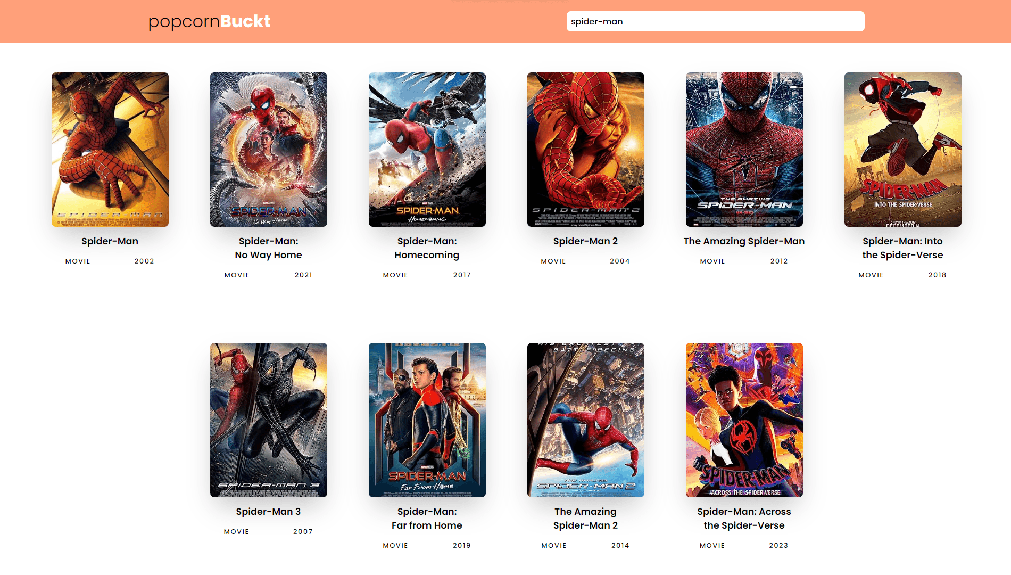Select the "MOVIE" label beside year 2017
The image size is (1011, 575).
pyautogui.click(x=395, y=275)
